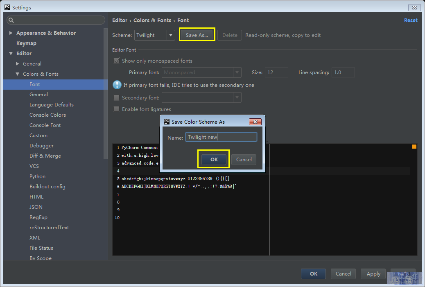
Task: Open Console Colors settings
Action: 47,115
